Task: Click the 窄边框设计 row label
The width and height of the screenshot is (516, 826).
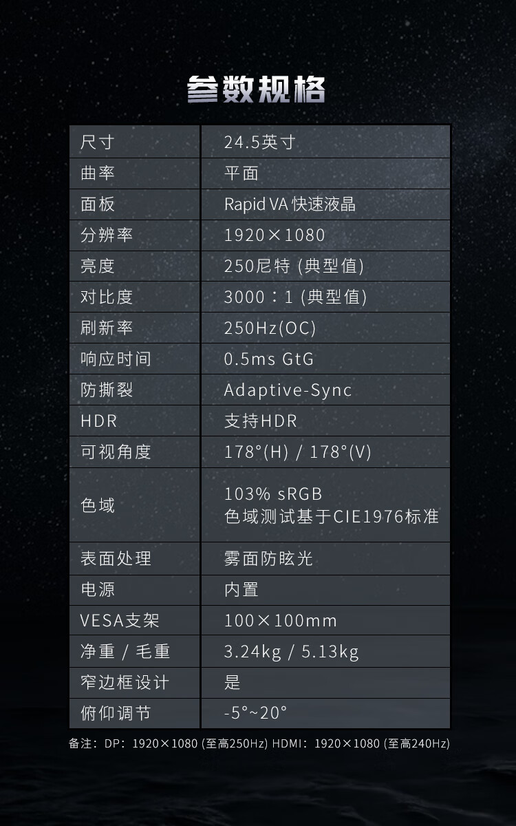Action: click(124, 683)
